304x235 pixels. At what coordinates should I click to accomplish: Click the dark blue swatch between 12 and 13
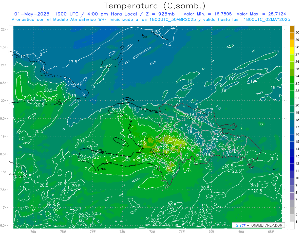click(292, 160)
